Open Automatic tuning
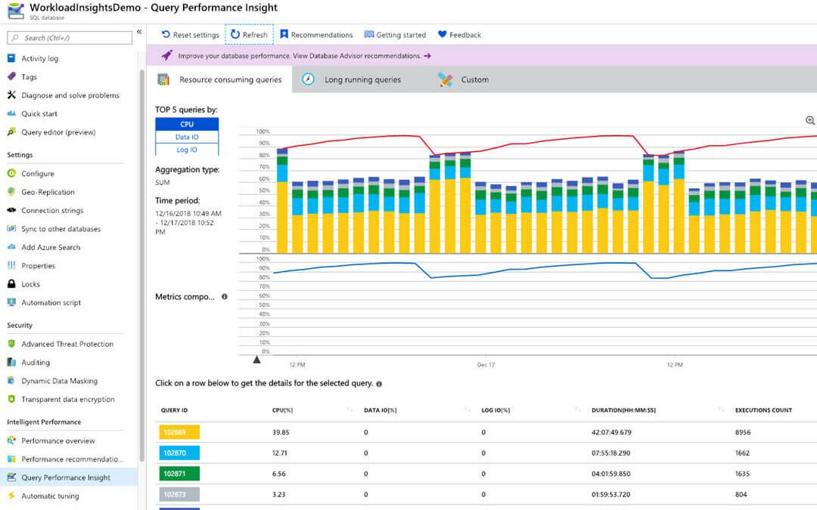 point(51,496)
